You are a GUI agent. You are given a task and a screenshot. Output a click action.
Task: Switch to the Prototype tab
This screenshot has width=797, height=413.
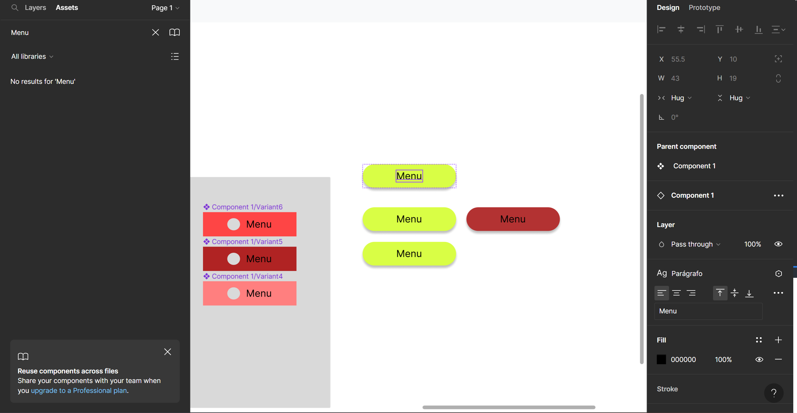tap(704, 7)
